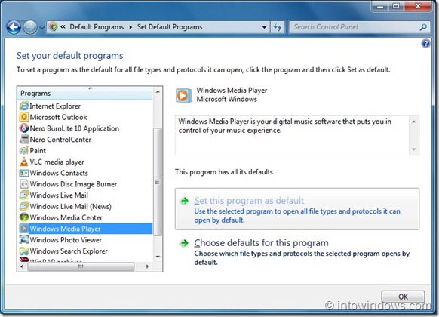This screenshot has height=317, width=439.
Task: Click the Windows Media Player icon in list
Action: coord(24,229)
